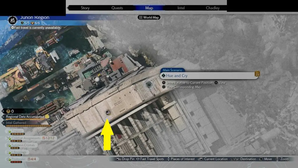
Task: Click the Protorelic category icon
Action: click(x=8, y=159)
